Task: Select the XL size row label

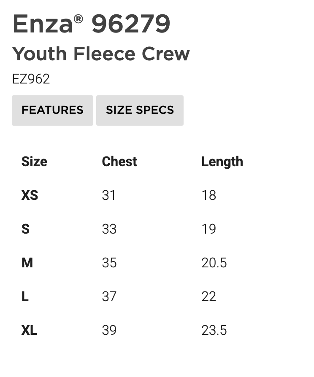Action: pos(29,330)
